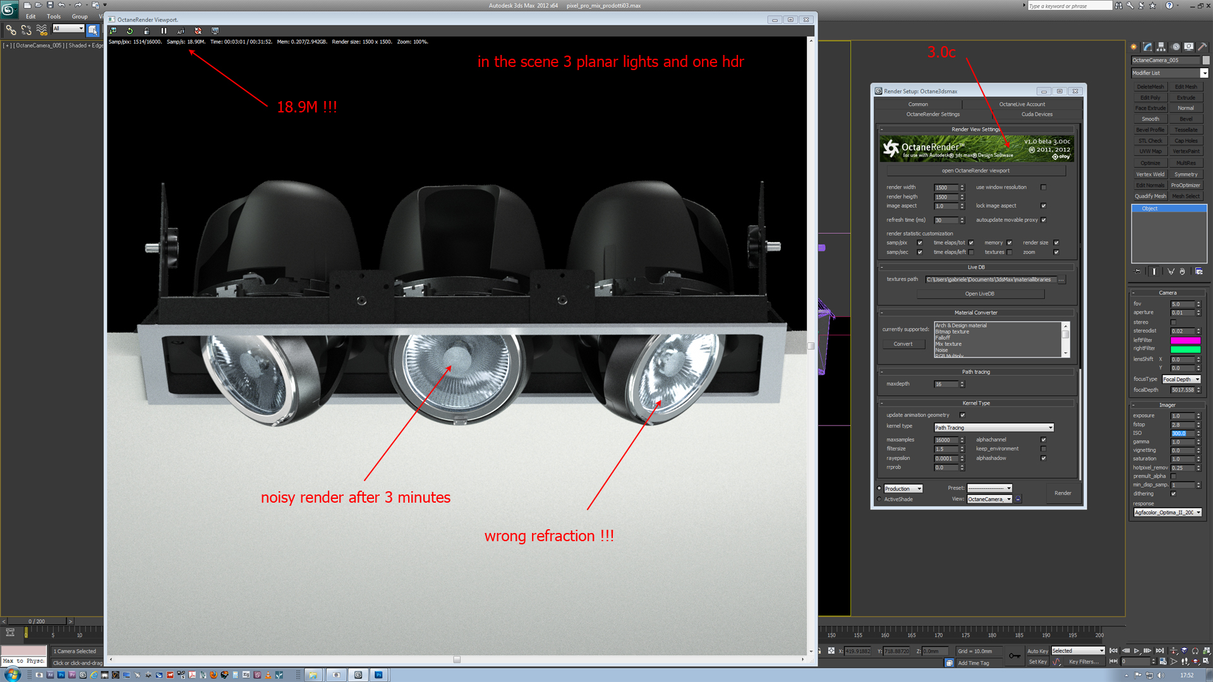The width and height of the screenshot is (1213, 682).
Task: Click the Select and Link chain icon
Action: click(x=11, y=30)
